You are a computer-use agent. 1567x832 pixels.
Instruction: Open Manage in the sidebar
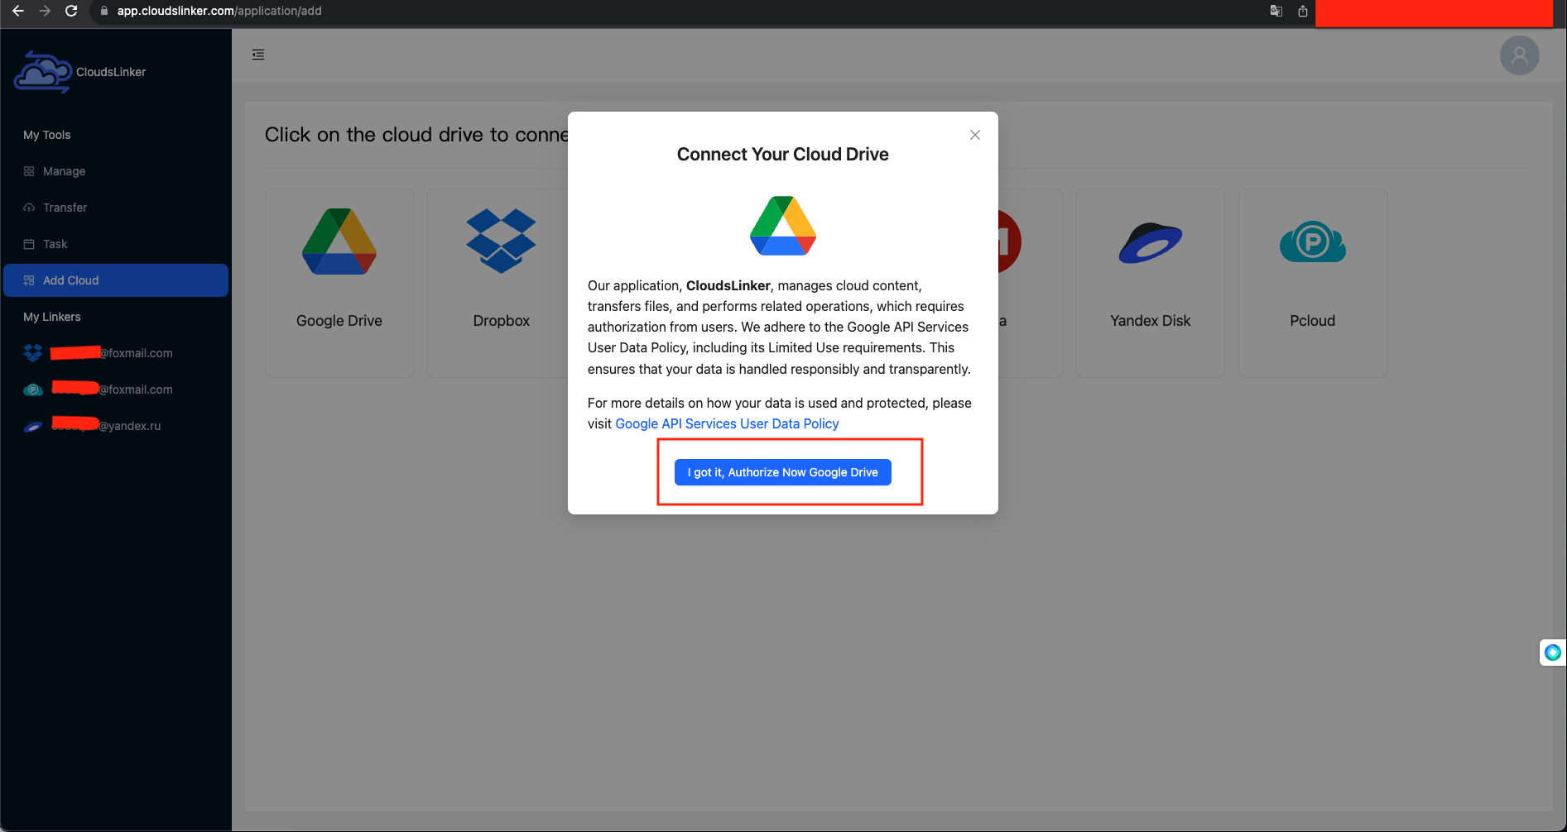point(116,171)
